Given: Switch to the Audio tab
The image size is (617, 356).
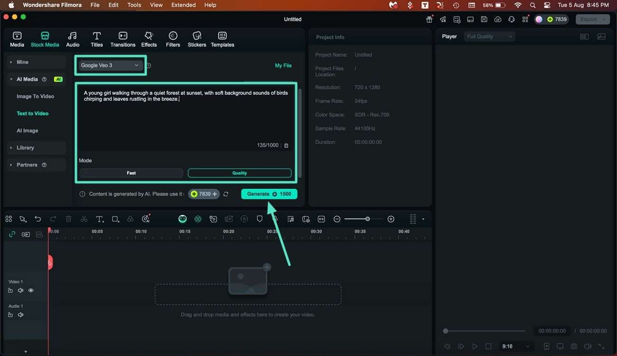Looking at the screenshot, I should pos(73,39).
